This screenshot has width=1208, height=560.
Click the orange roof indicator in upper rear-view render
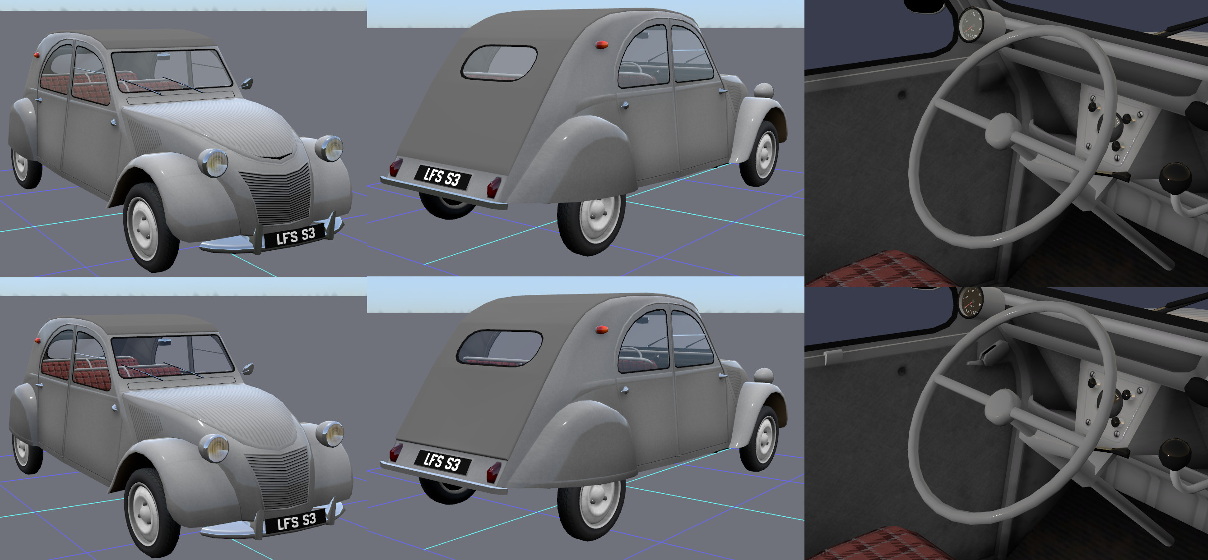(x=602, y=45)
